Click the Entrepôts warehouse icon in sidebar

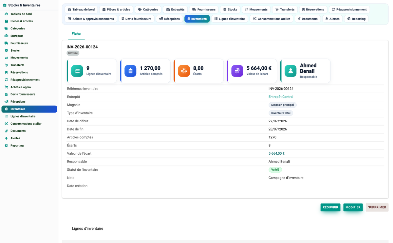[x=6, y=36]
